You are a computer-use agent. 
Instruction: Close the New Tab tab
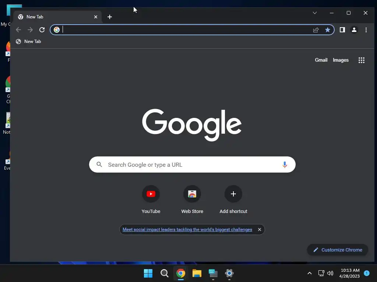(x=96, y=17)
